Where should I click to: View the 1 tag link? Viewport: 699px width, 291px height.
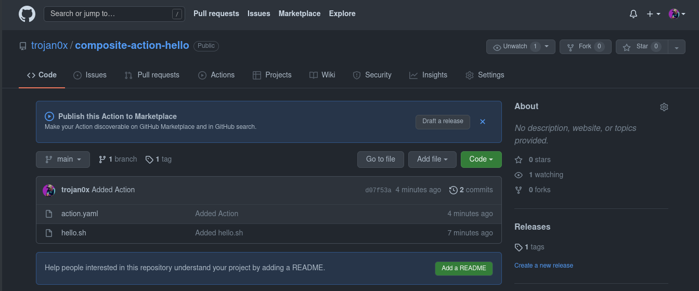tap(159, 160)
